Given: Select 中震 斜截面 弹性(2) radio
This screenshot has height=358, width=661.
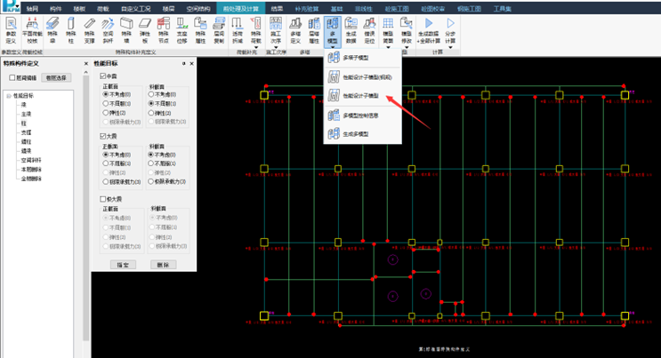Looking at the screenshot, I should [151, 113].
